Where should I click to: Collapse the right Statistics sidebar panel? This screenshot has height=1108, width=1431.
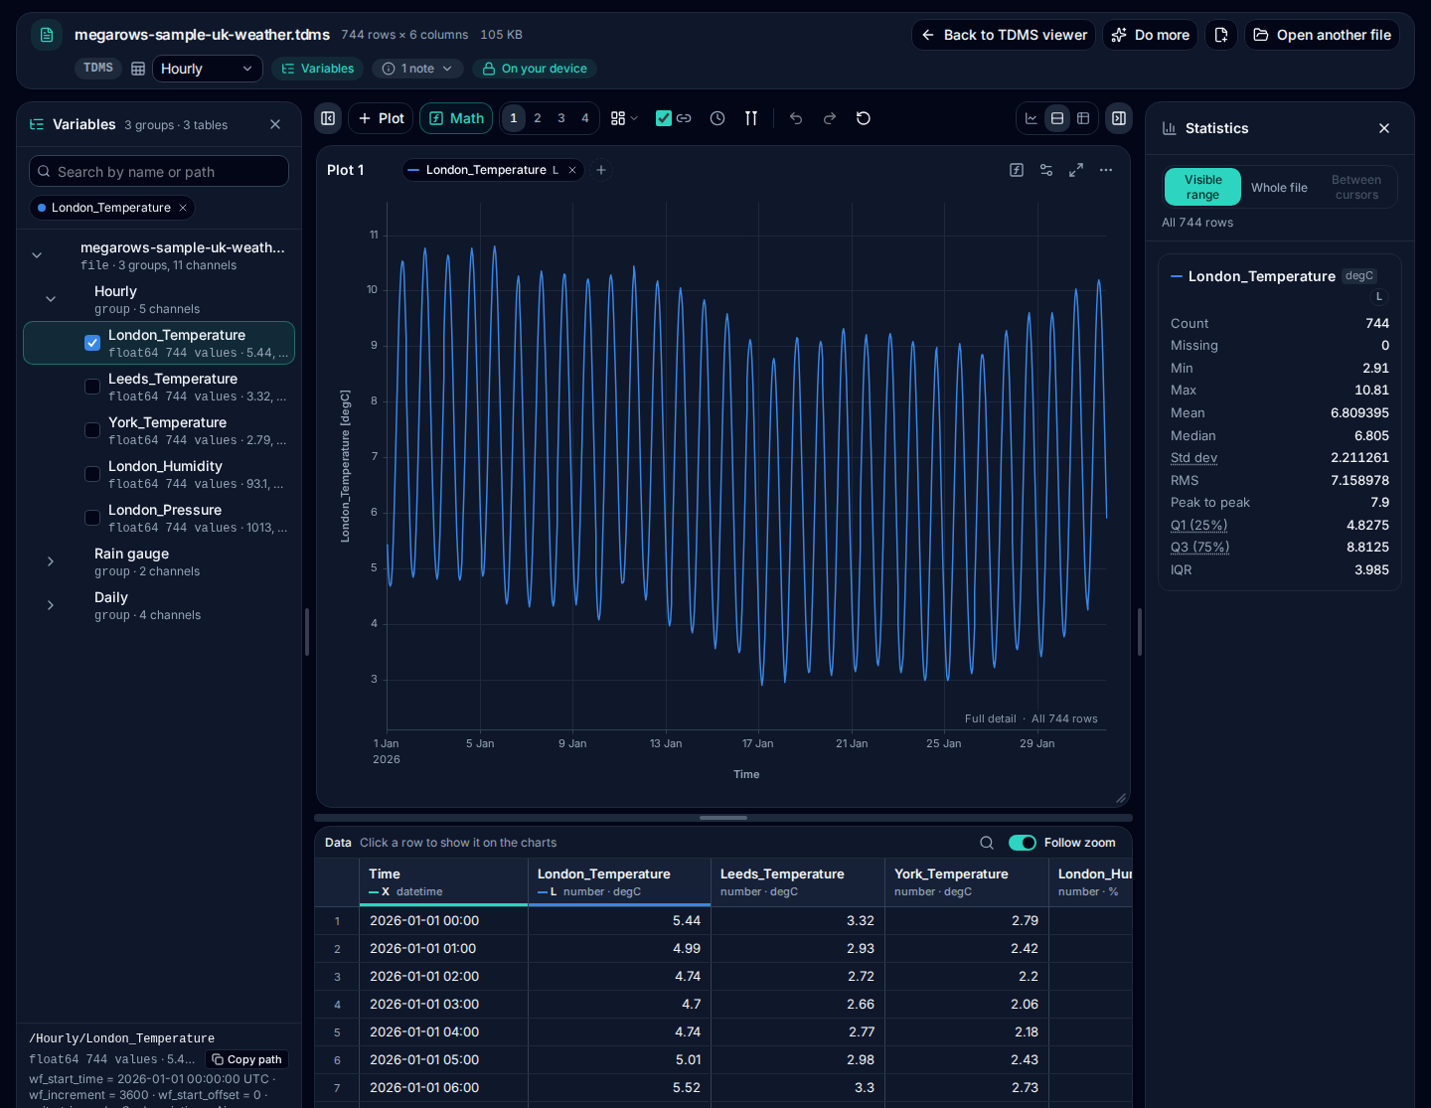(1119, 118)
